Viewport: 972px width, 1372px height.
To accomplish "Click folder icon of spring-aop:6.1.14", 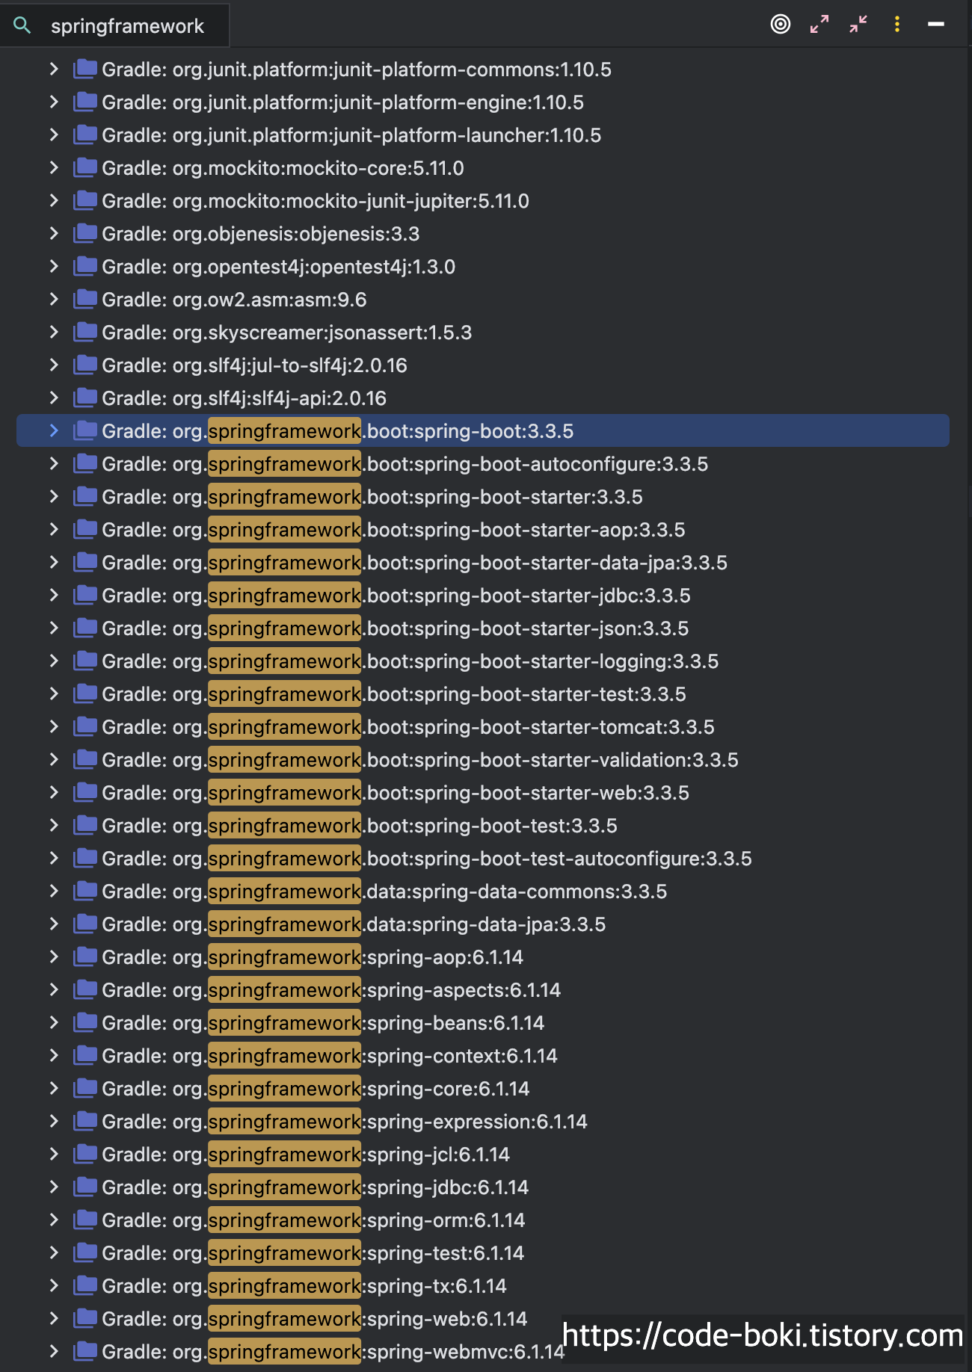I will 85,957.
